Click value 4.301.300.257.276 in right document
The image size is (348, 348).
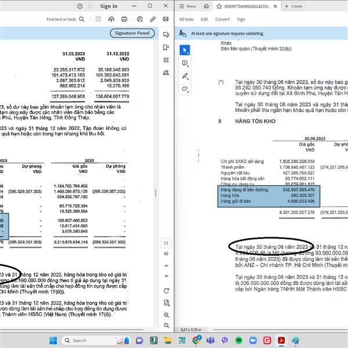[x=297, y=212]
